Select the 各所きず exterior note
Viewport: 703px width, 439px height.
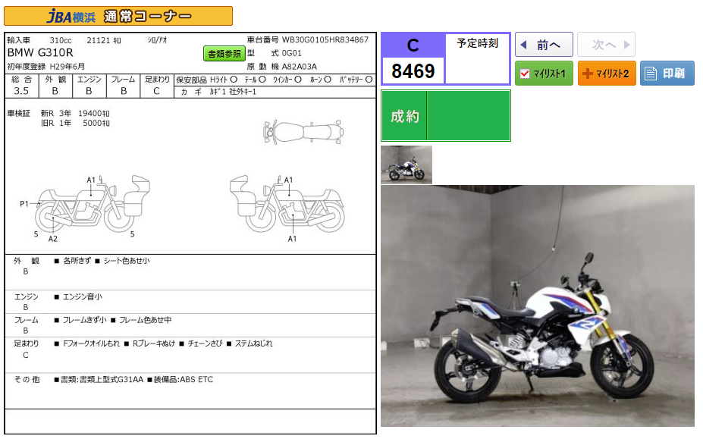[77, 261]
